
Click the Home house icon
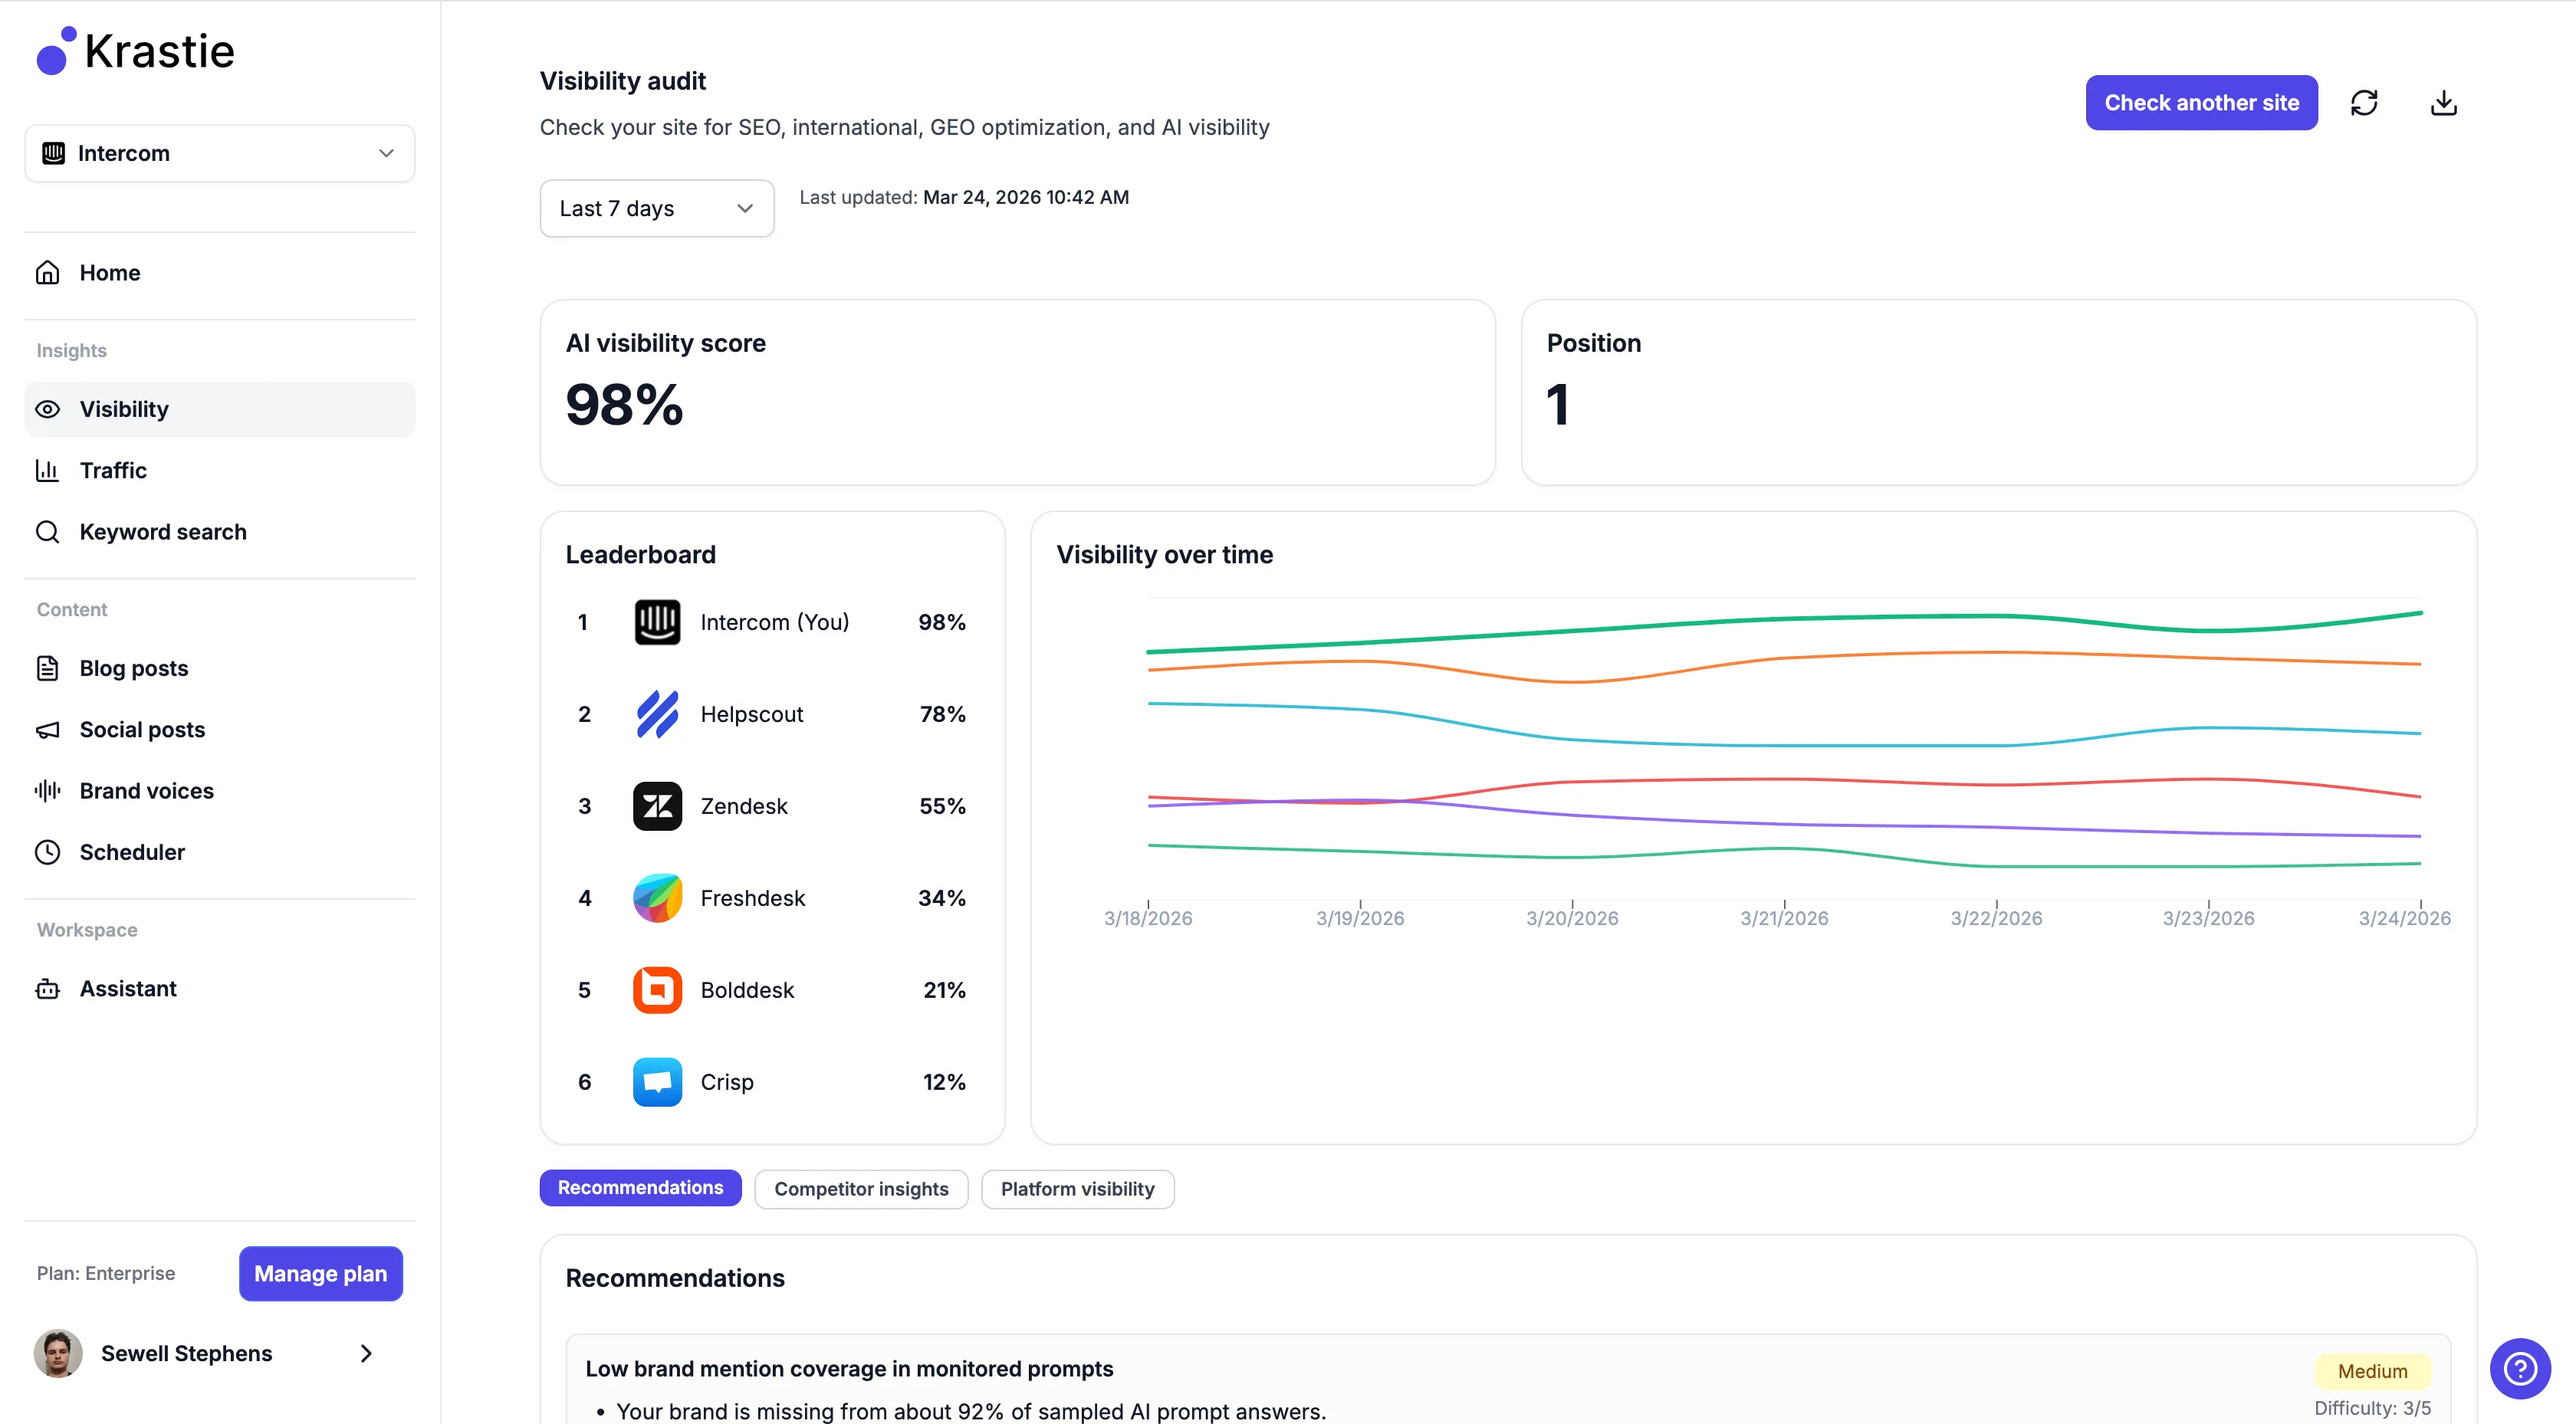point(48,273)
